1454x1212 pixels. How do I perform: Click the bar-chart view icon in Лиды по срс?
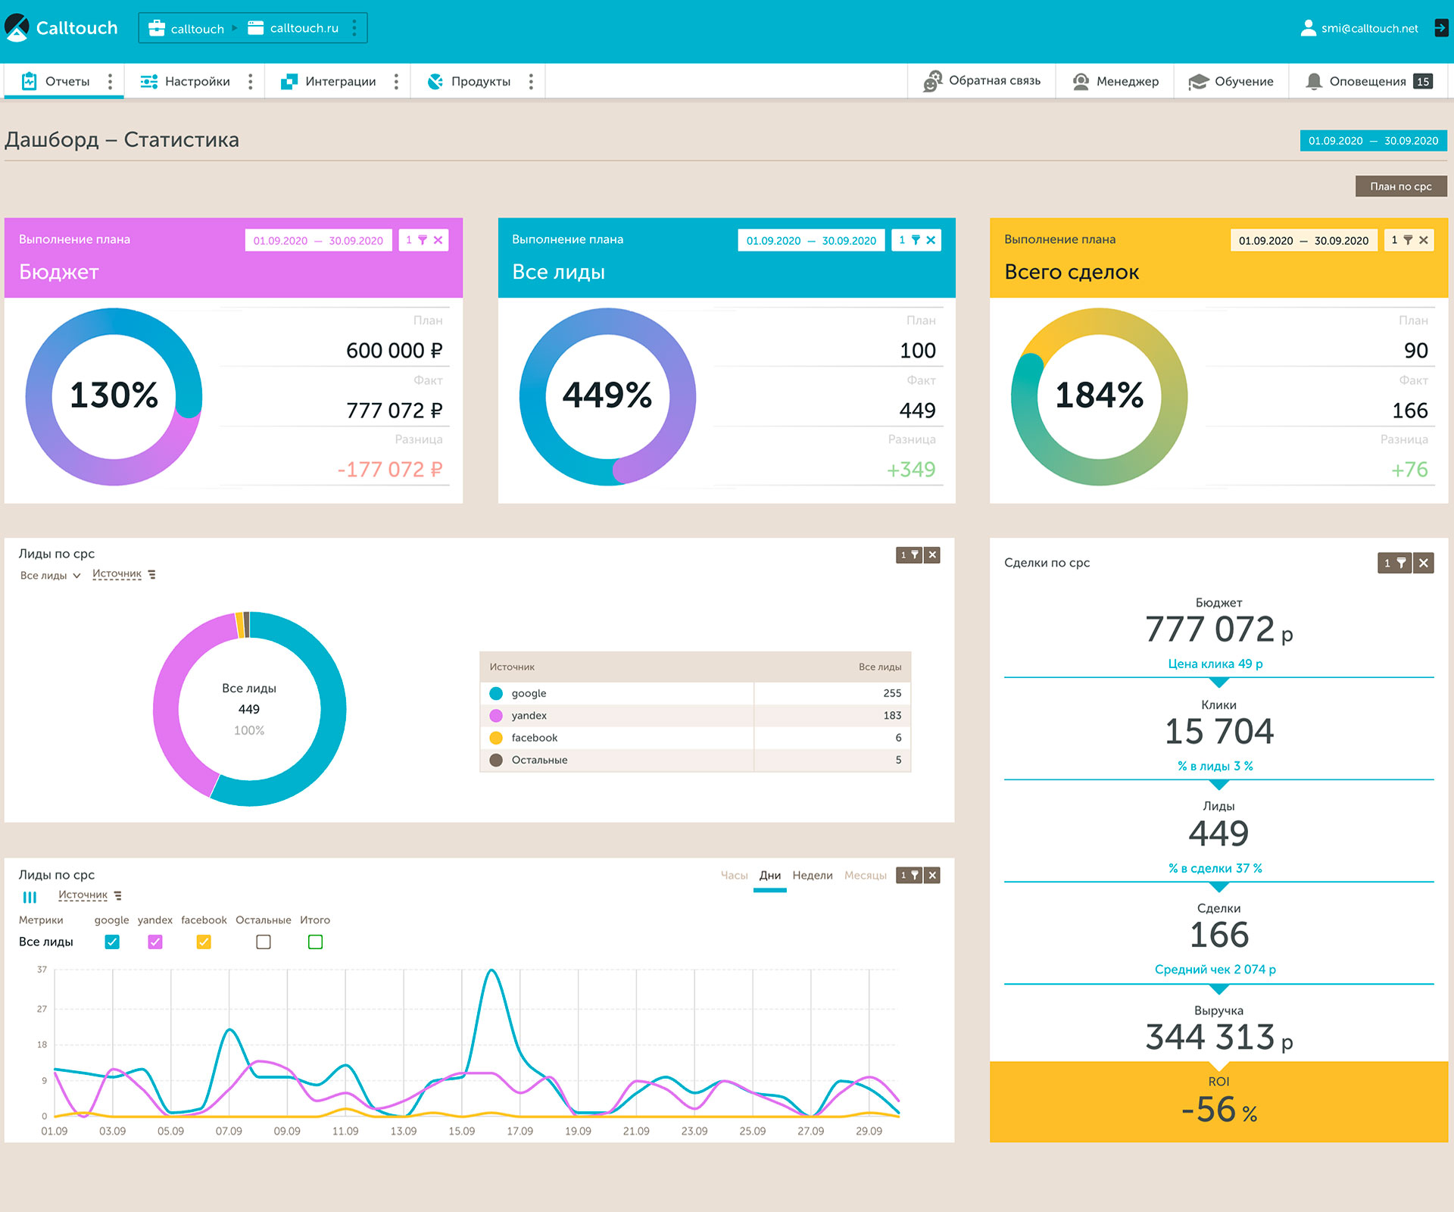pyautogui.click(x=30, y=896)
